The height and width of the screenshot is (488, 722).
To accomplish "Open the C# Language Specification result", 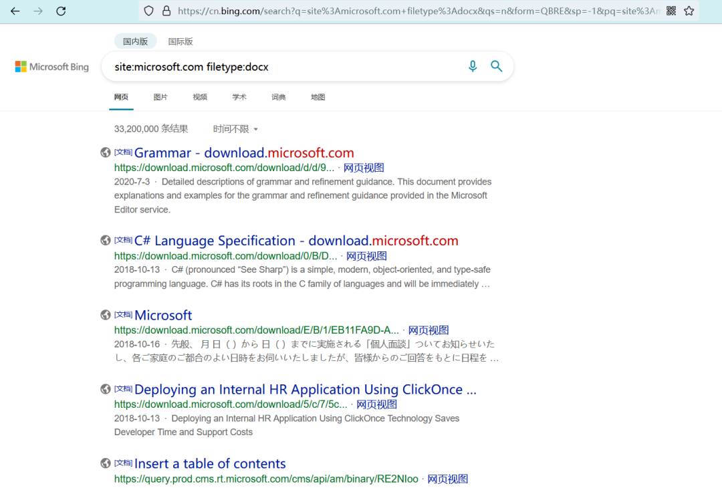I will click(x=296, y=241).
